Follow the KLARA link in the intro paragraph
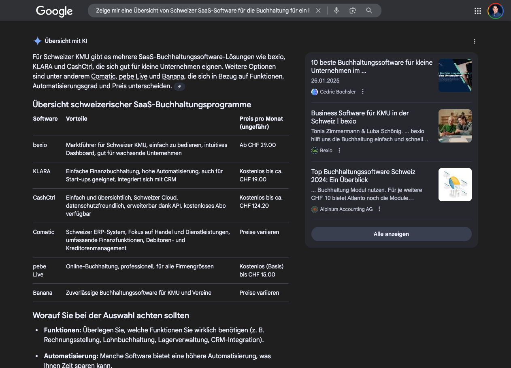511x368 pixels. pos(43,66)
